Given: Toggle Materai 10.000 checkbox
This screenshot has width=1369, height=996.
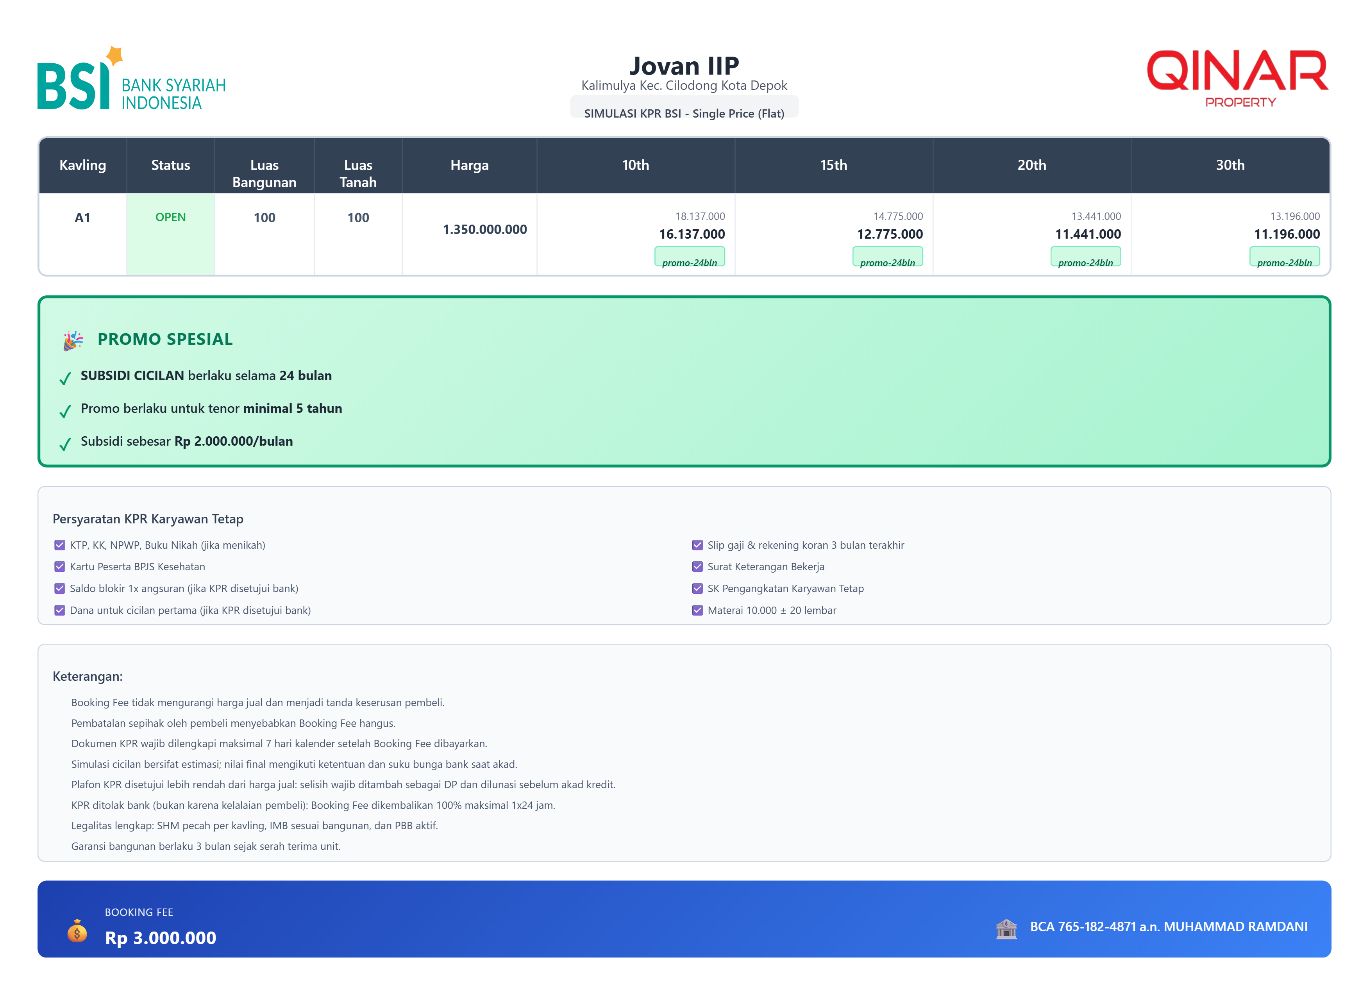Looking at the screenshot, I should 697,610.
